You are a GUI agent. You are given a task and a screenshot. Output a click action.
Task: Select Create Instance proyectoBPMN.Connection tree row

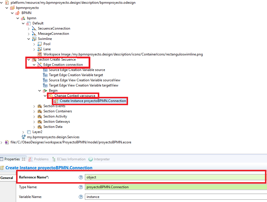coord(90,101)
